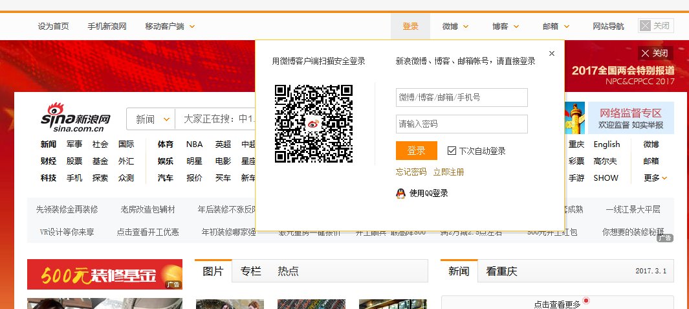This screenshot has width=689, height=309.
Task: Open the 明星 channel
Action: tap(194, 161)
